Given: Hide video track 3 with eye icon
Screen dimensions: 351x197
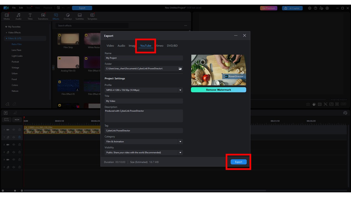Looking at the screenshot, I should pos(14,160).
